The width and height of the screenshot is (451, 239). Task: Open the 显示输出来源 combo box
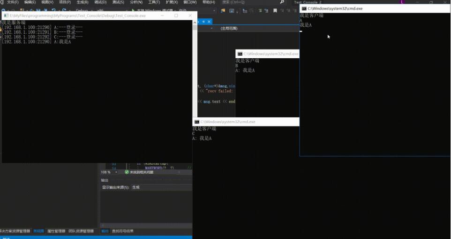pyautogui.click(x=162, y=187)
